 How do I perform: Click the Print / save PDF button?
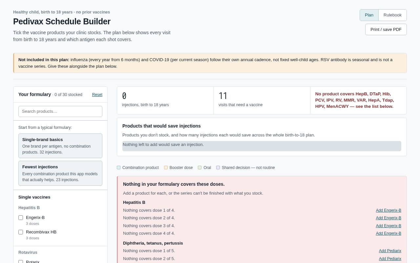[x=386, y=29]
